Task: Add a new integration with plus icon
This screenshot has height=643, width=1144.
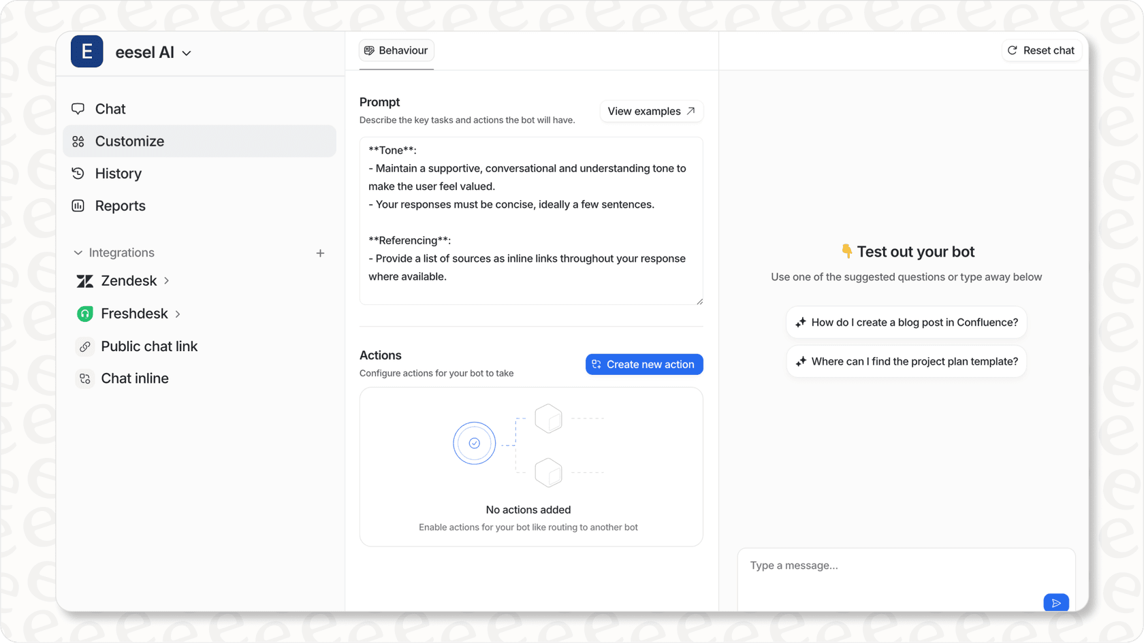Action: [320, 253]
